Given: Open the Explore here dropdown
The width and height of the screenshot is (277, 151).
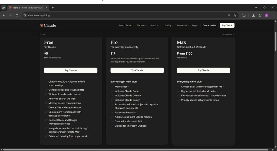Looking at the screenshot, I should click(x=228, y=34).
